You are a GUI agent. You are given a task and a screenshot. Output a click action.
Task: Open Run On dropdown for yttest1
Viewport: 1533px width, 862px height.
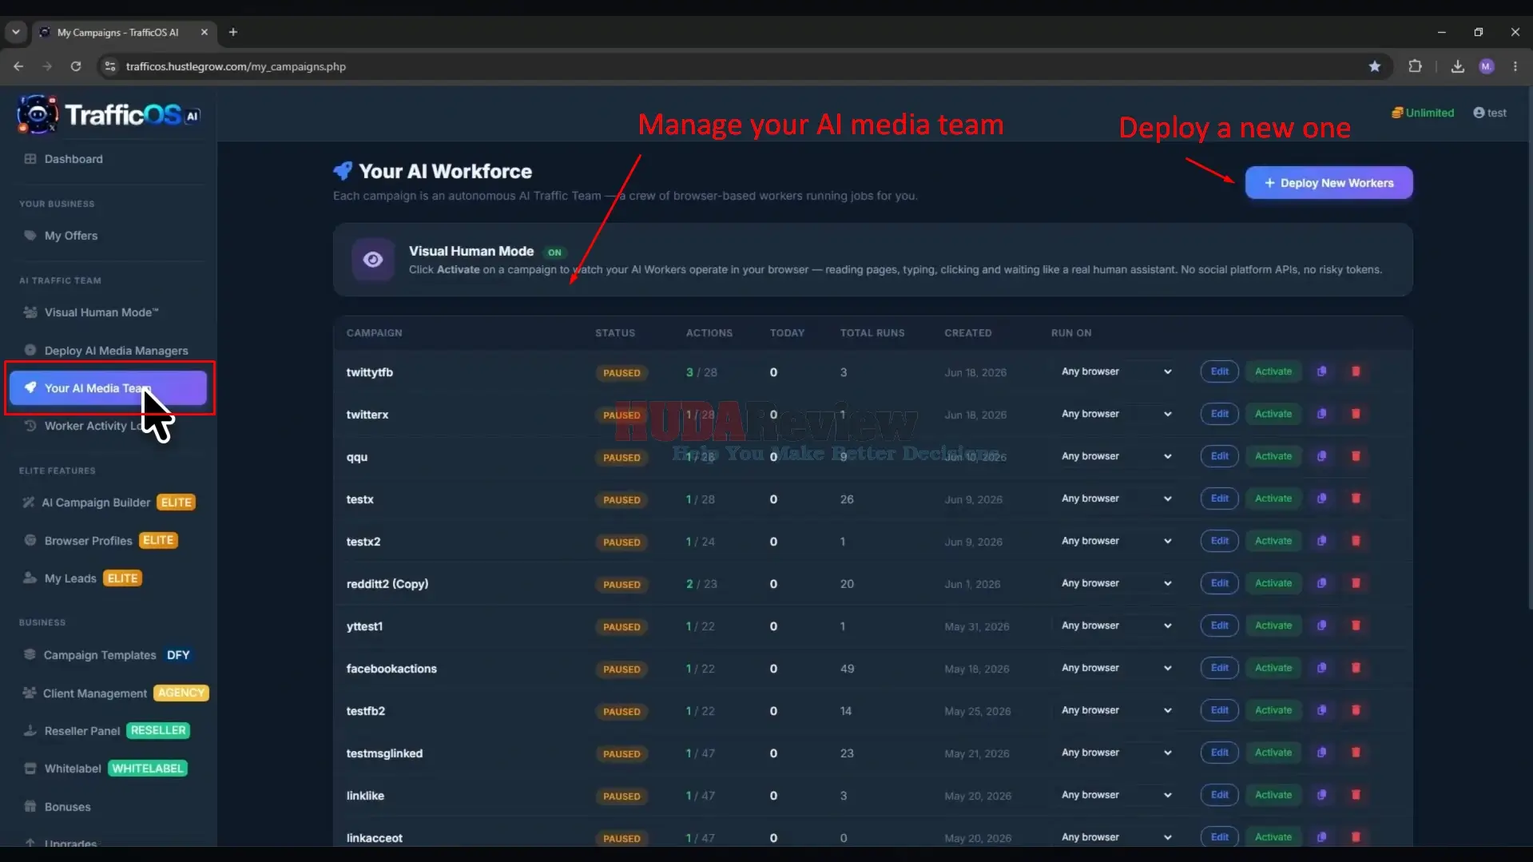(x=1116, y=626)
